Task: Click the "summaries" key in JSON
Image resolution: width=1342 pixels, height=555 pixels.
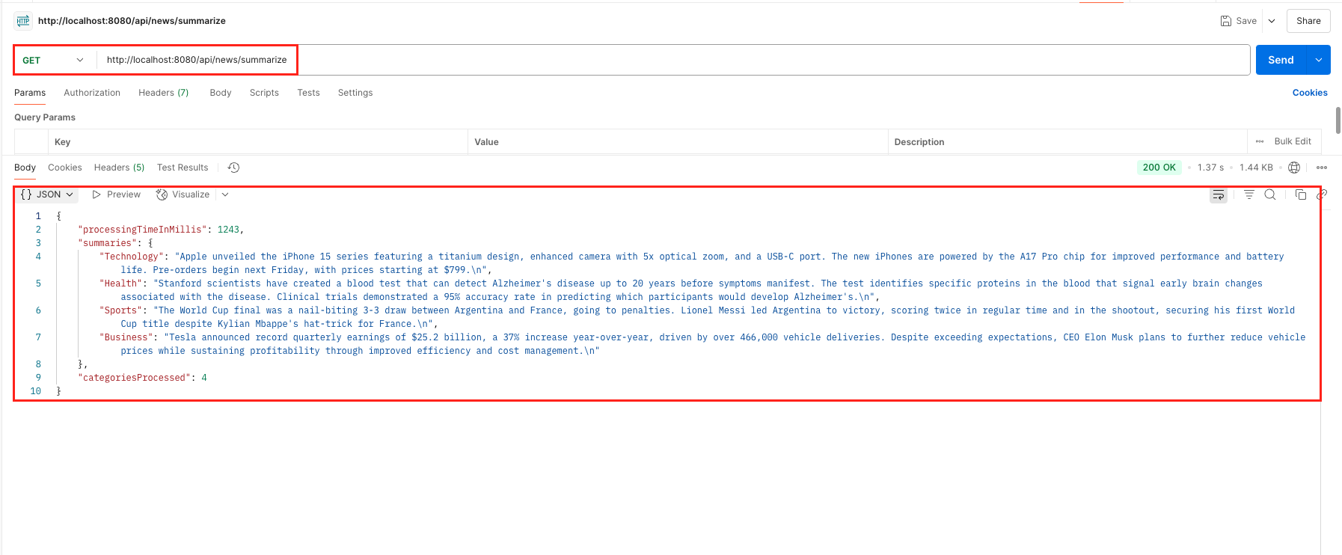Action: [108, 243]
